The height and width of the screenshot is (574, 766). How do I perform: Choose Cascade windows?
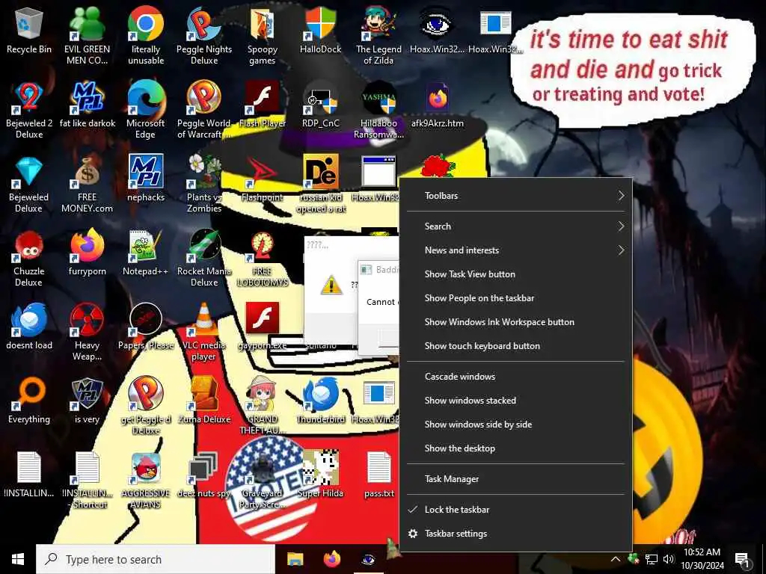pyautogui.click(x=516, y=377)
